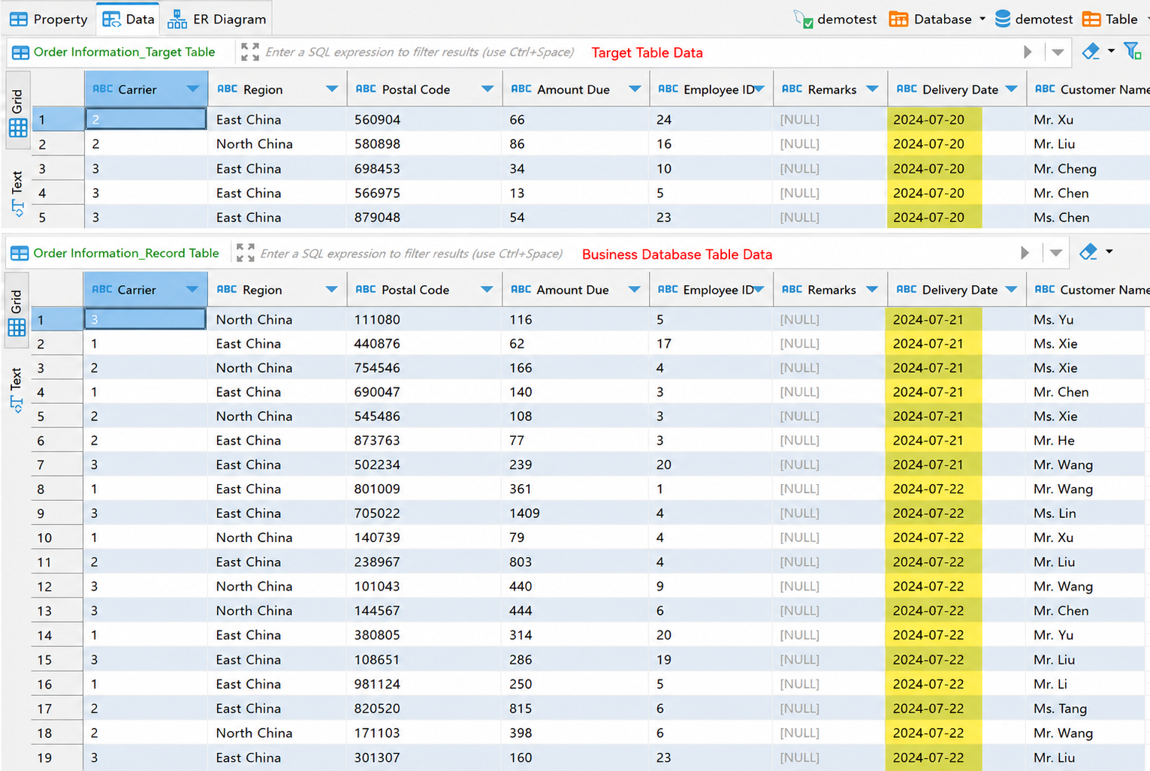Open Remarks column dropdown in Target Table
This screenshot has height=771, width=1150.
872,89
